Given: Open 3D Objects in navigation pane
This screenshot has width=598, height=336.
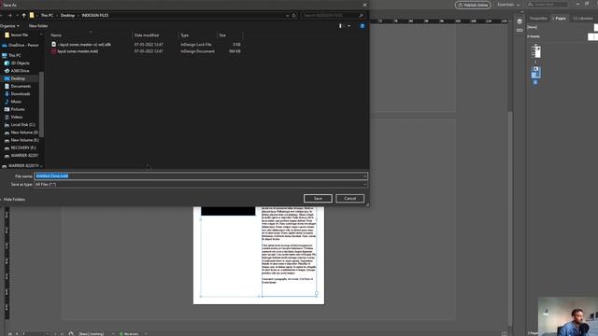Looking at the screenshot, I should (17, 63).
